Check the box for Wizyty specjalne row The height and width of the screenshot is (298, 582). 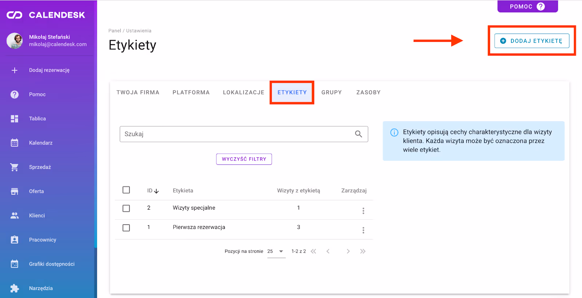(x=126, y=208)
